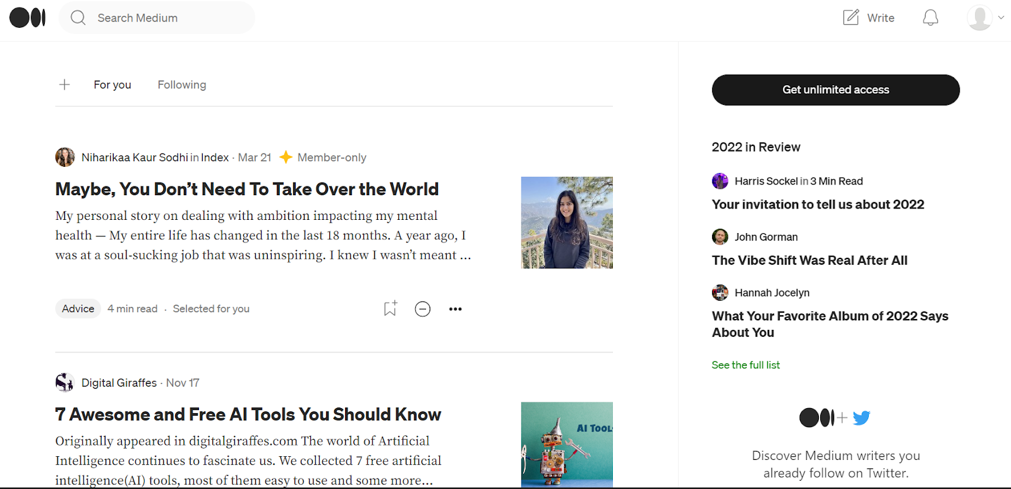Expand the account dropdown chevron
The image size is (1011, 489).
tap(1001, 18)
